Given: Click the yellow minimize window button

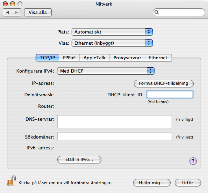Looking at the screenshot, I should (x=13, y=4).
